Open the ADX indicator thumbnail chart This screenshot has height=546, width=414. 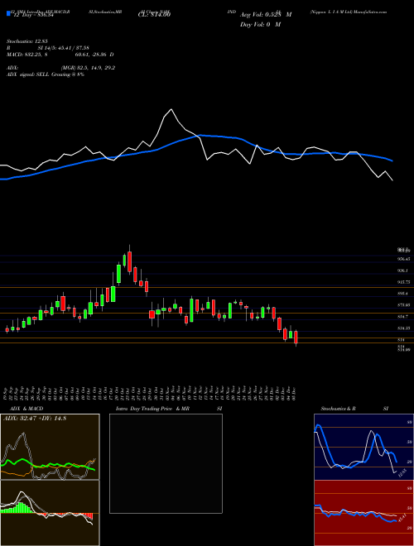pos(50,447)
